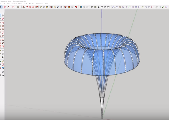Viewport: 169px width, 120px height.
Task: Open the Camera menu
Action: pos(14,4)
